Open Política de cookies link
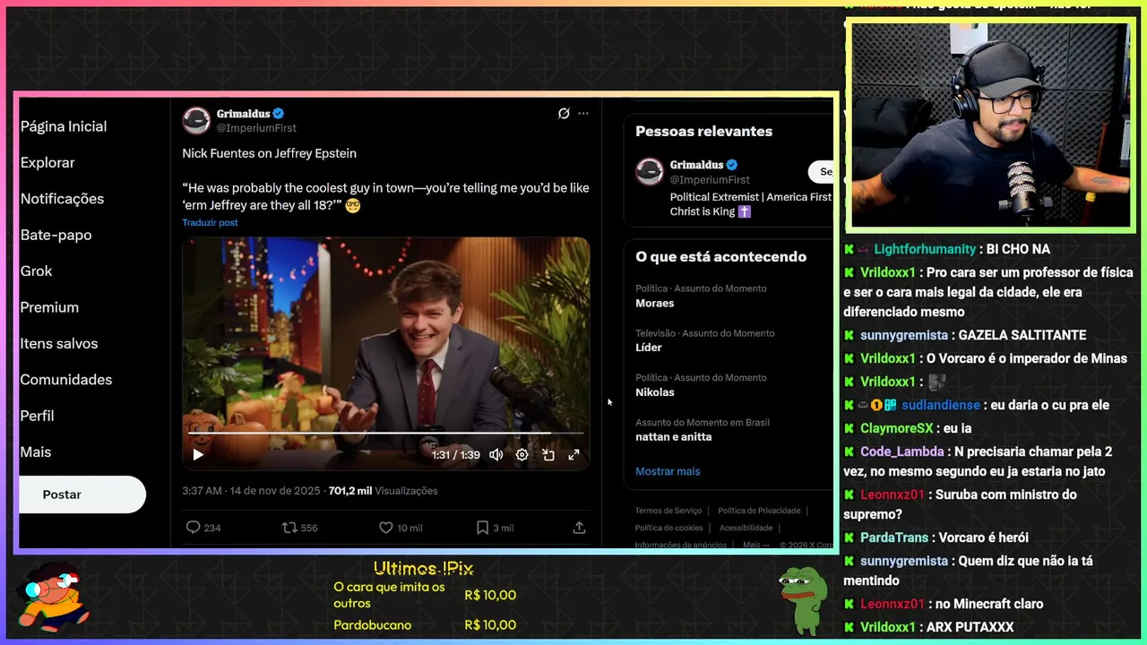 coord(669,528)
